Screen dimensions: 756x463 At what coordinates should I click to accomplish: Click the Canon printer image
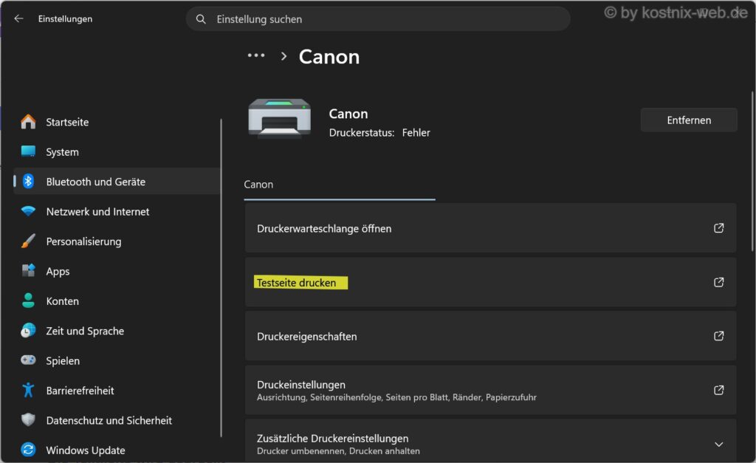280,118
